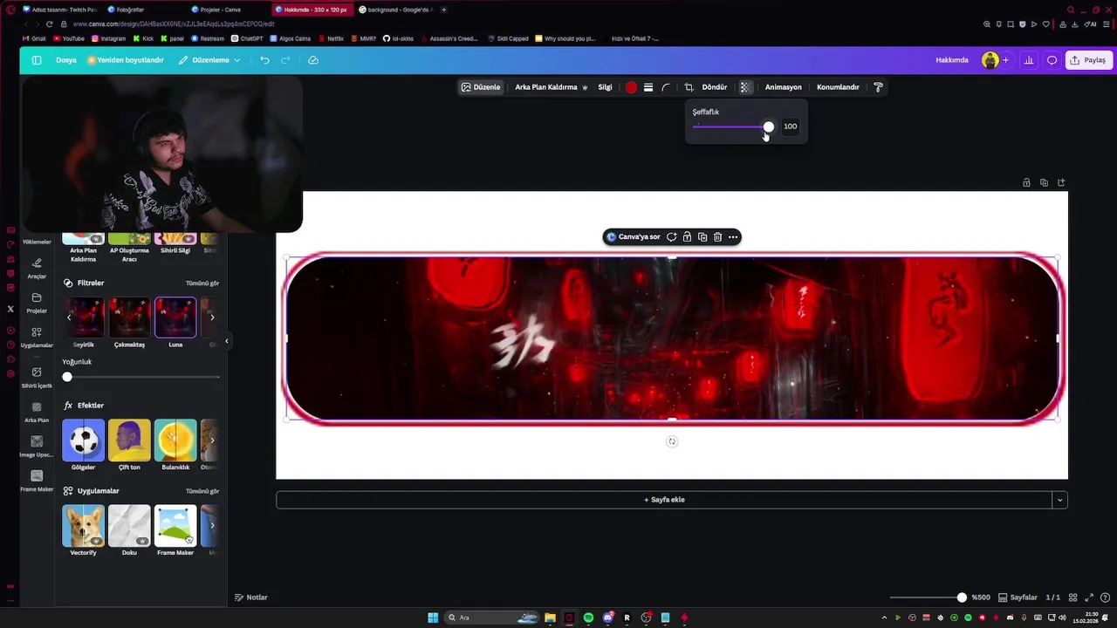Click next arrow in Uygulamalar carousel
Image resolution: width=1117 pixels, height=628 pixels.
click(212, 526)
